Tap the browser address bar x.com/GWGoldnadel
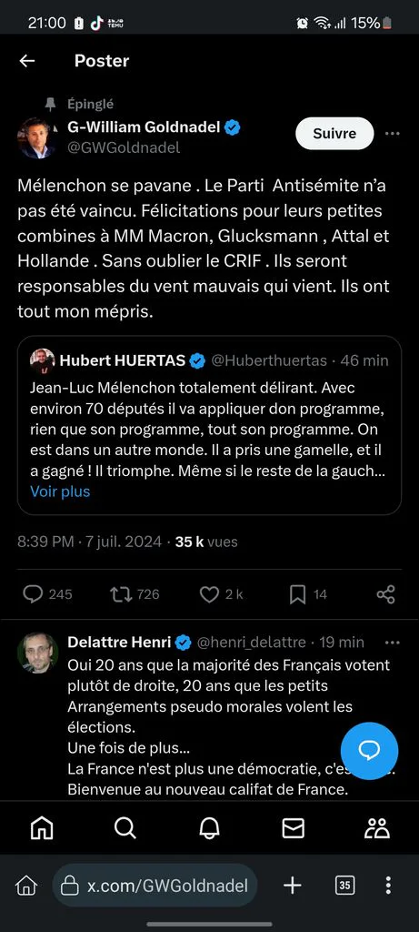This screenshot has height=932, width=419. click(155, 886)
